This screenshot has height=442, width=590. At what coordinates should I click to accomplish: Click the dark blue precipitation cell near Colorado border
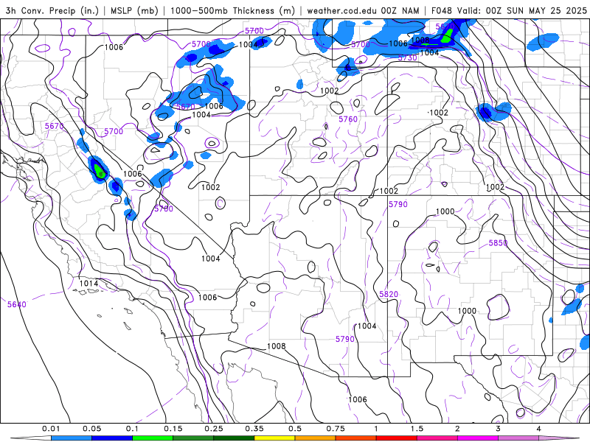[x=485, y=112]
